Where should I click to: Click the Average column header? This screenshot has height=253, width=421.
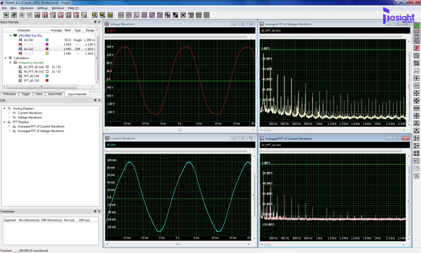click(57, 30)
